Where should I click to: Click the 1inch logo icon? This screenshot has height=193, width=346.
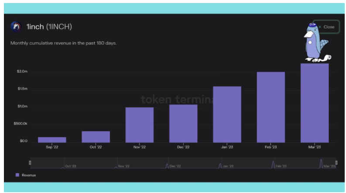(16, 27)
